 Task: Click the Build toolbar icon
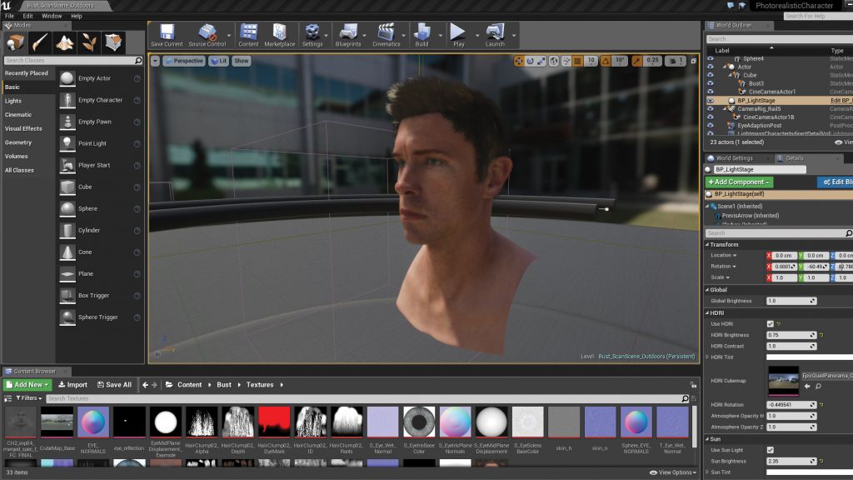pos(422,34)
